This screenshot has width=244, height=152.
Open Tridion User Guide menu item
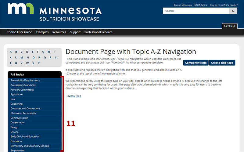20,32
